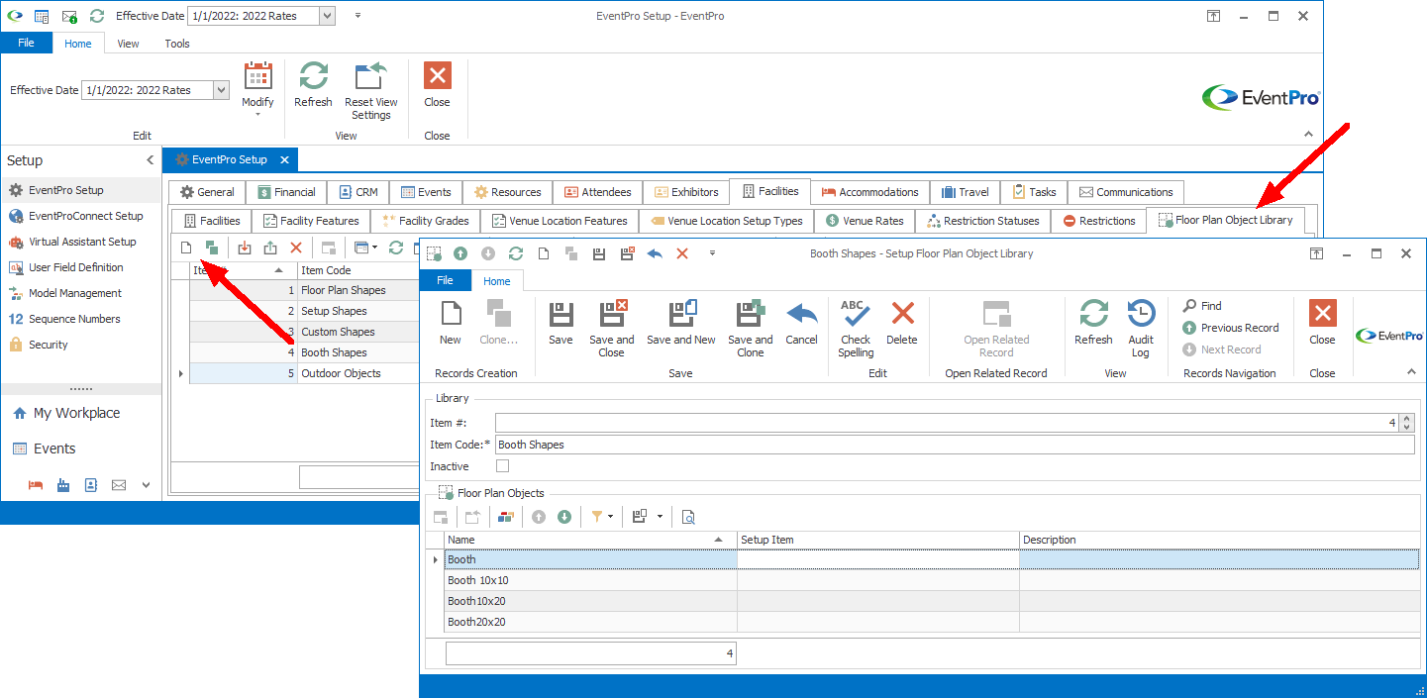
Task: Click save-and-close icon in Booth Shapes quick access toolbar
Action: [627, 253]
